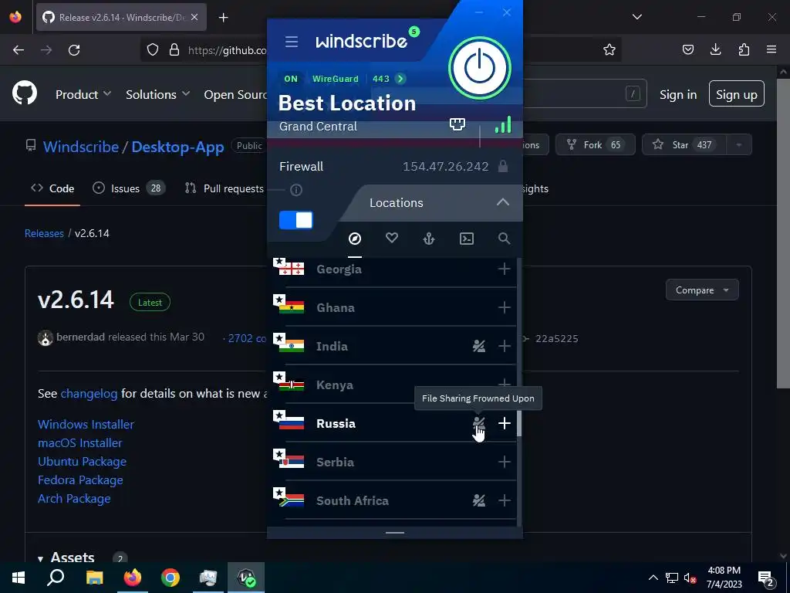Open Firefox extensions puzzle icon
This screenshot has height=593, width=790.
coord(744,49)
